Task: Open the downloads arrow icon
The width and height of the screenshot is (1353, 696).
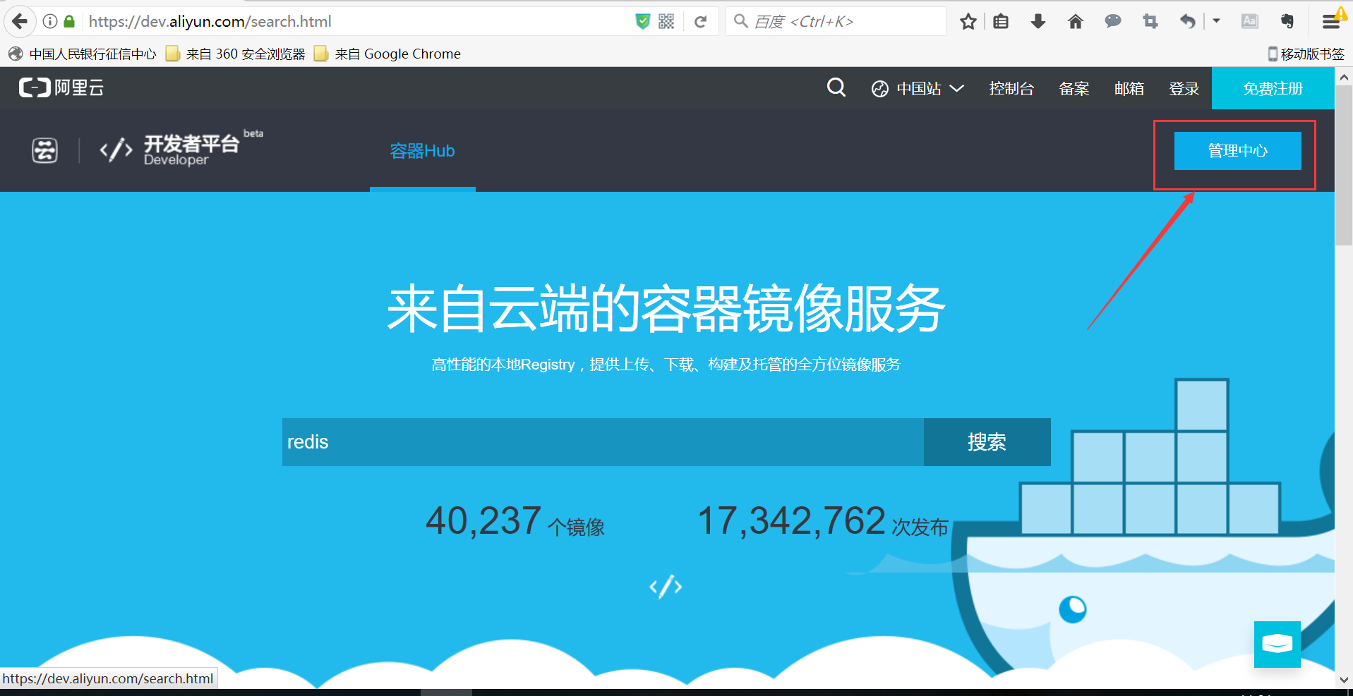Action: (x=1038, y=22)
